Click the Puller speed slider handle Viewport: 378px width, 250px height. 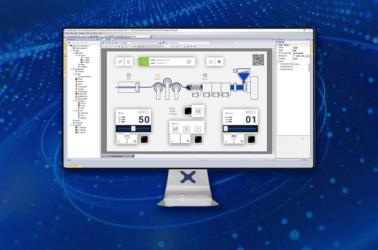tap(133, 129)
